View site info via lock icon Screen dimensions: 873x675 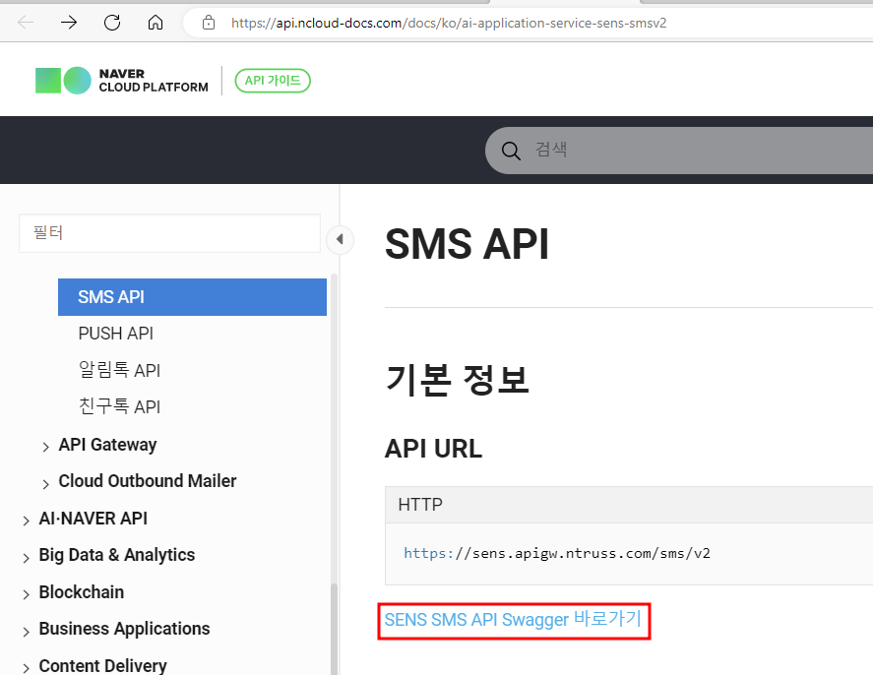[209, 23]
